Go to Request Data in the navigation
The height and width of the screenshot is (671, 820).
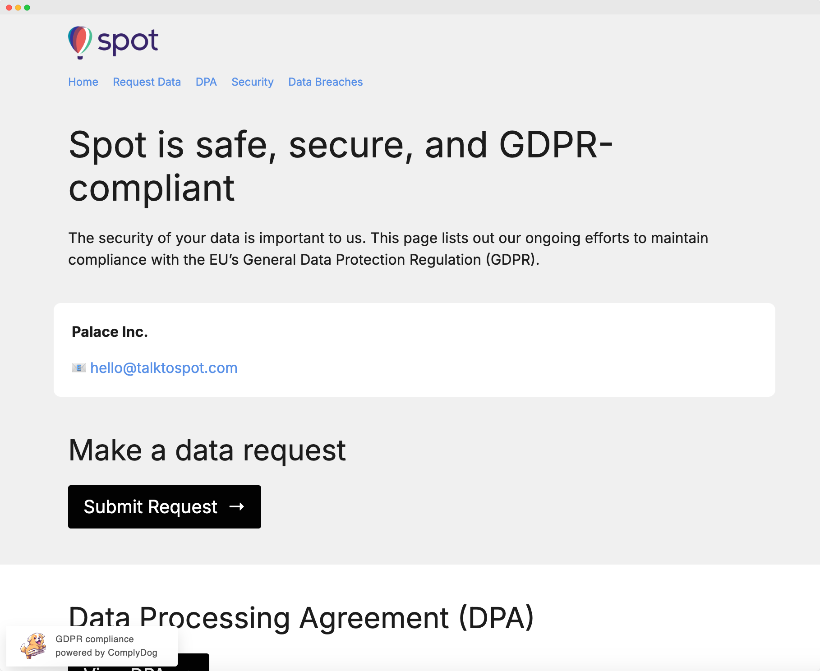tap(147, 82)
